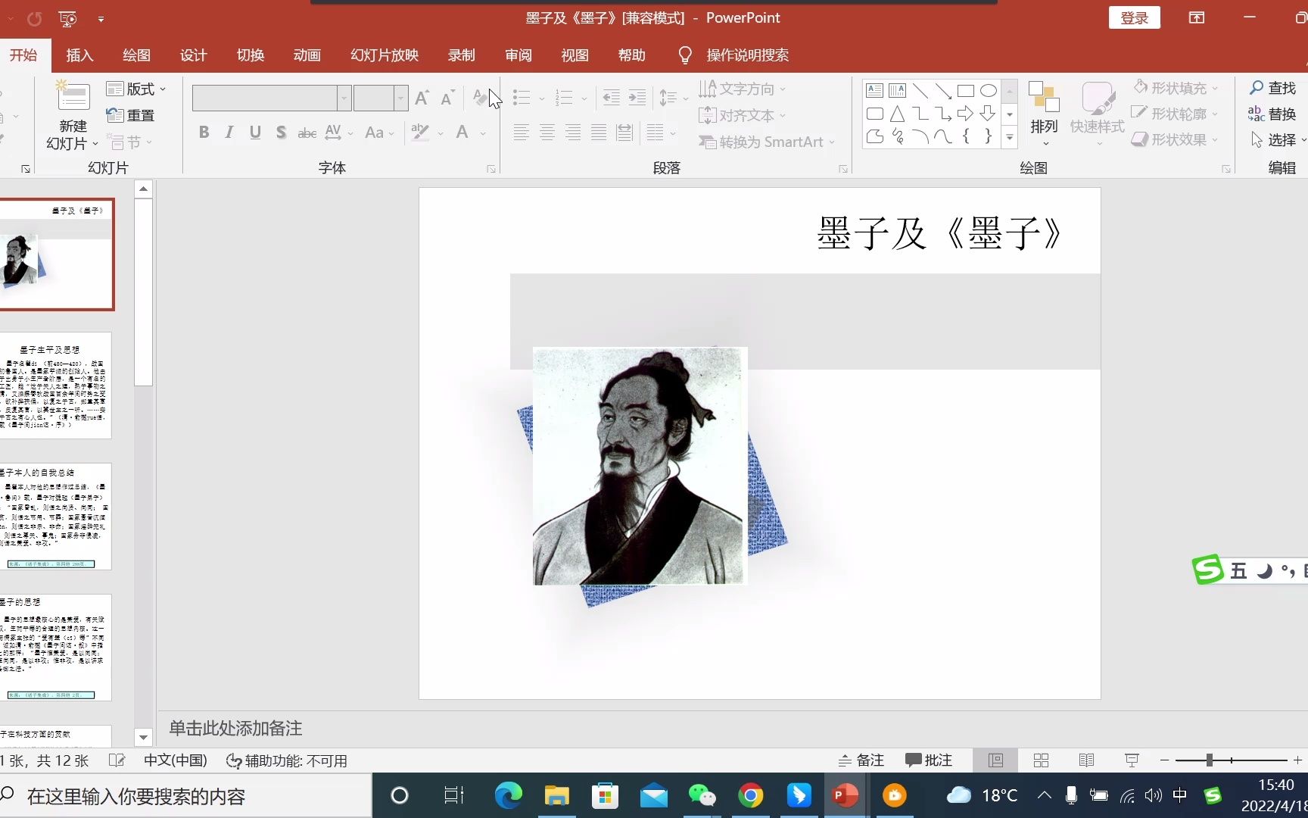Click the Replace button
Image resolution: width=1308 pixels, height=818 pixels.
(x=1272, y=114)
